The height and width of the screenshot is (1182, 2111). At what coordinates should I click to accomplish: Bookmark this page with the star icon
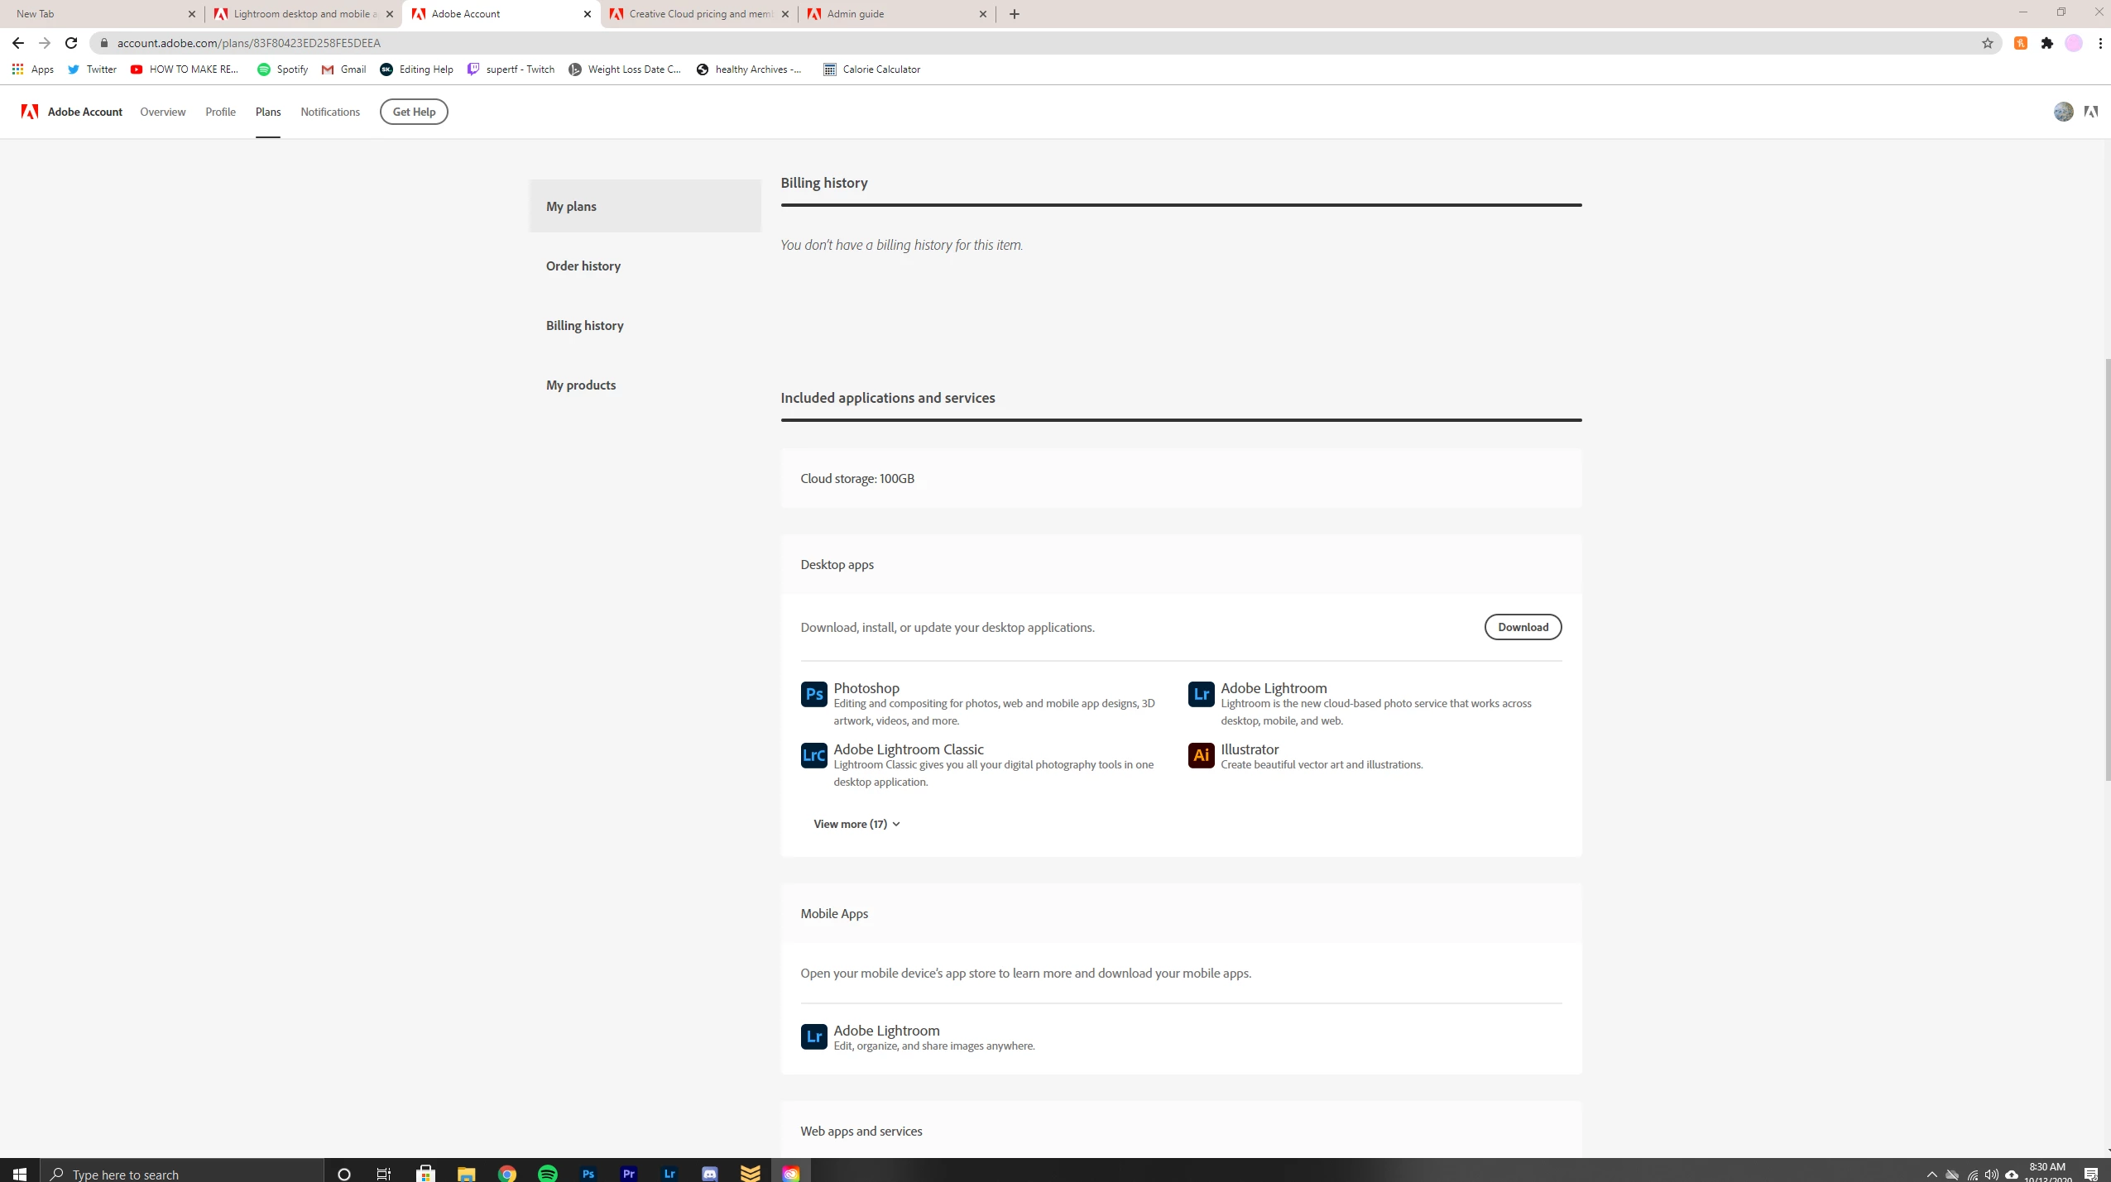pos(1987,43)
